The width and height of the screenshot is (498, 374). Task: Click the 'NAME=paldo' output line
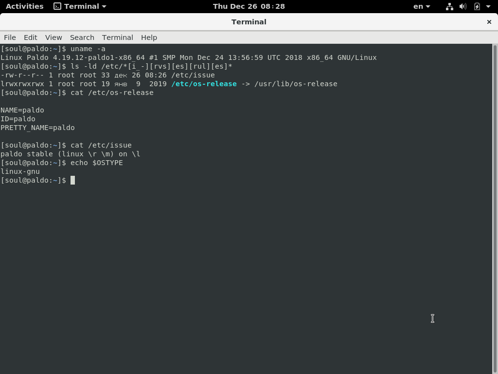22,110
